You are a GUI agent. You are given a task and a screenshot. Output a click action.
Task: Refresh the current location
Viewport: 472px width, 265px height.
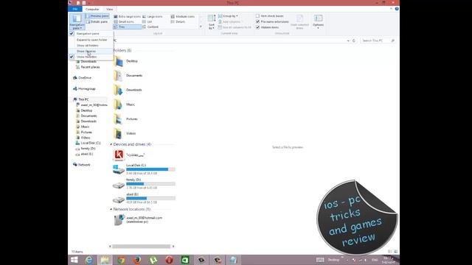(x=354, y=40)
